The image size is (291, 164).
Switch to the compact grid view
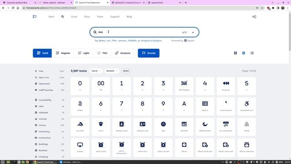(244, 53)
